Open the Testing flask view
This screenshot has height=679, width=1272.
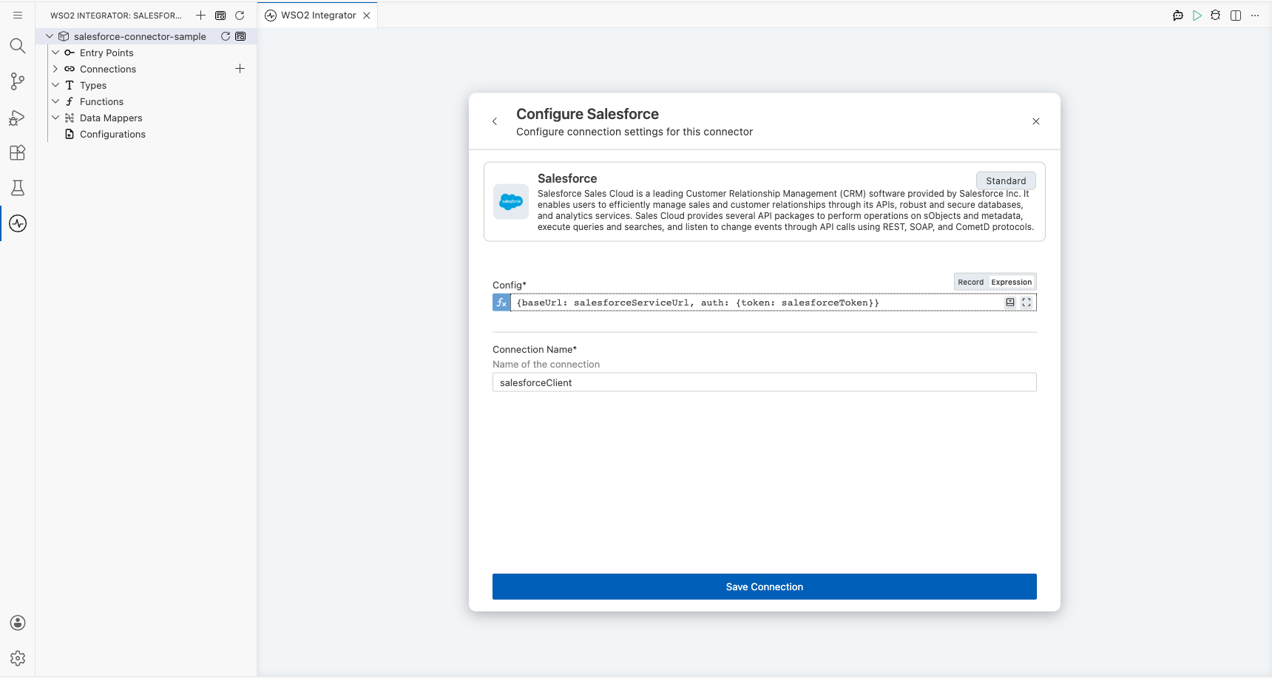[18, 188]
